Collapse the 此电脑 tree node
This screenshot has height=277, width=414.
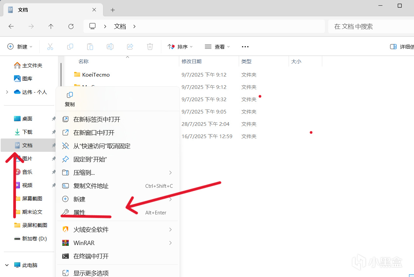[x=7, y=265]
